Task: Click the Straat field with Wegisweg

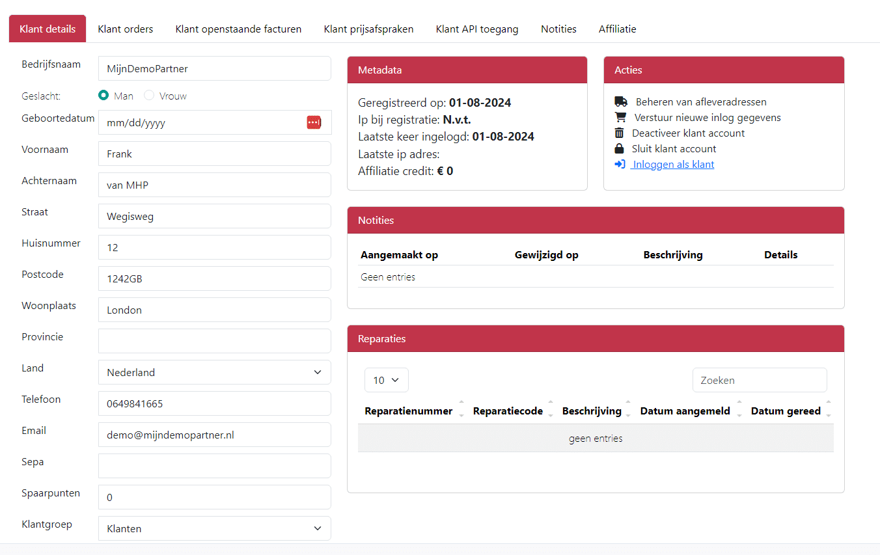Action: click(215, 217)
